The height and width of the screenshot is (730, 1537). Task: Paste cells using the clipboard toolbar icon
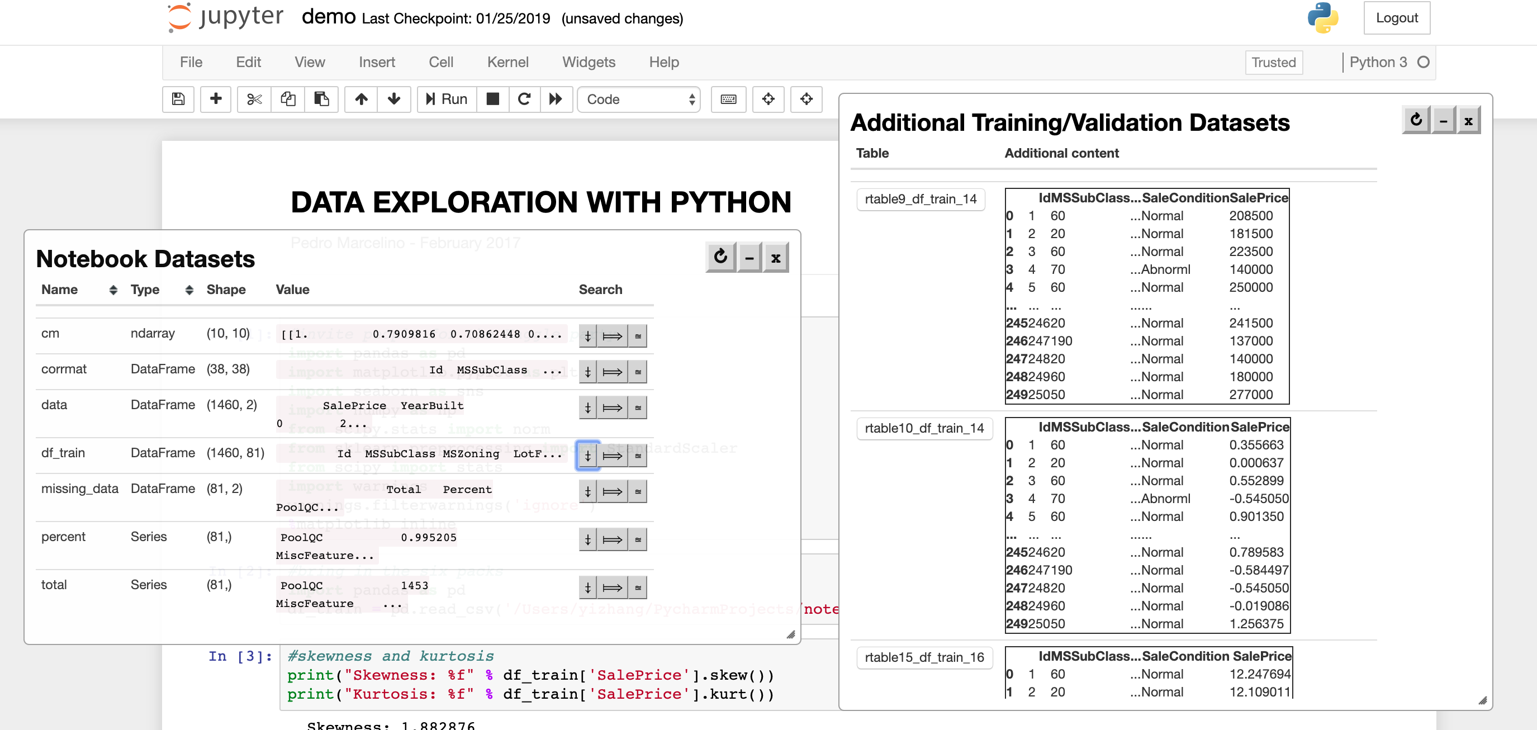pyautogui.click(x=321, y=99)
